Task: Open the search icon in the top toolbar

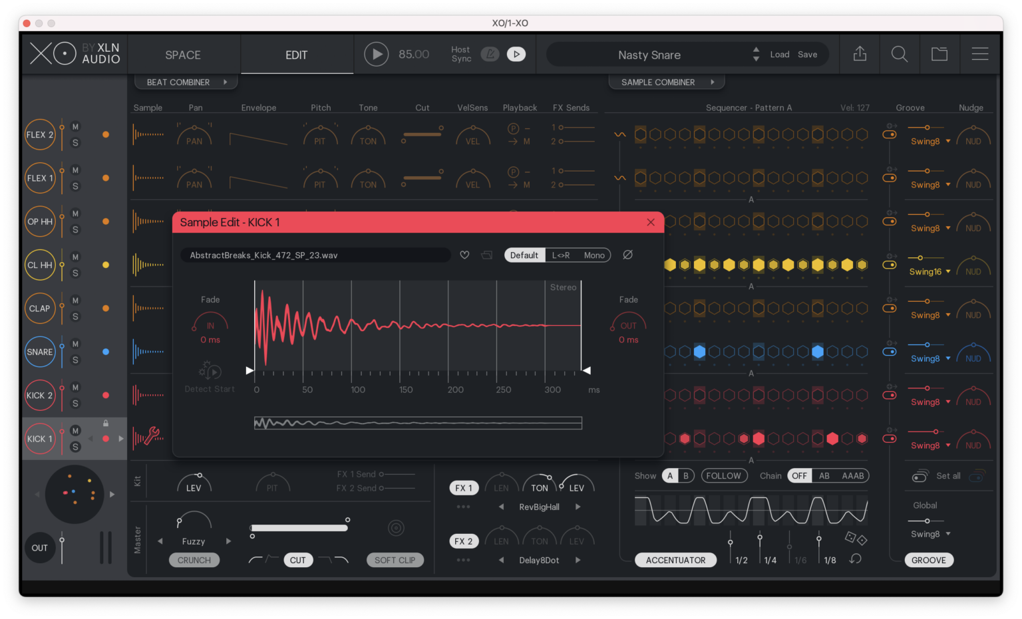Action: point(900,54)
